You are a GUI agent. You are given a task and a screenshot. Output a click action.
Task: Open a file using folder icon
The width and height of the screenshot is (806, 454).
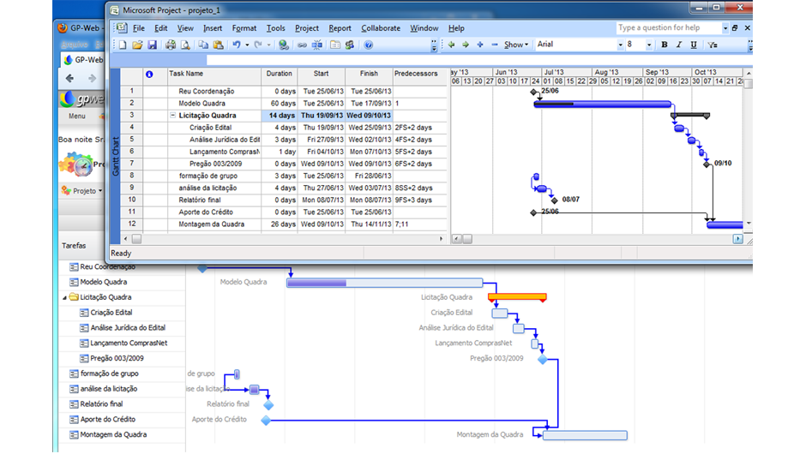[x=137, y=45]
